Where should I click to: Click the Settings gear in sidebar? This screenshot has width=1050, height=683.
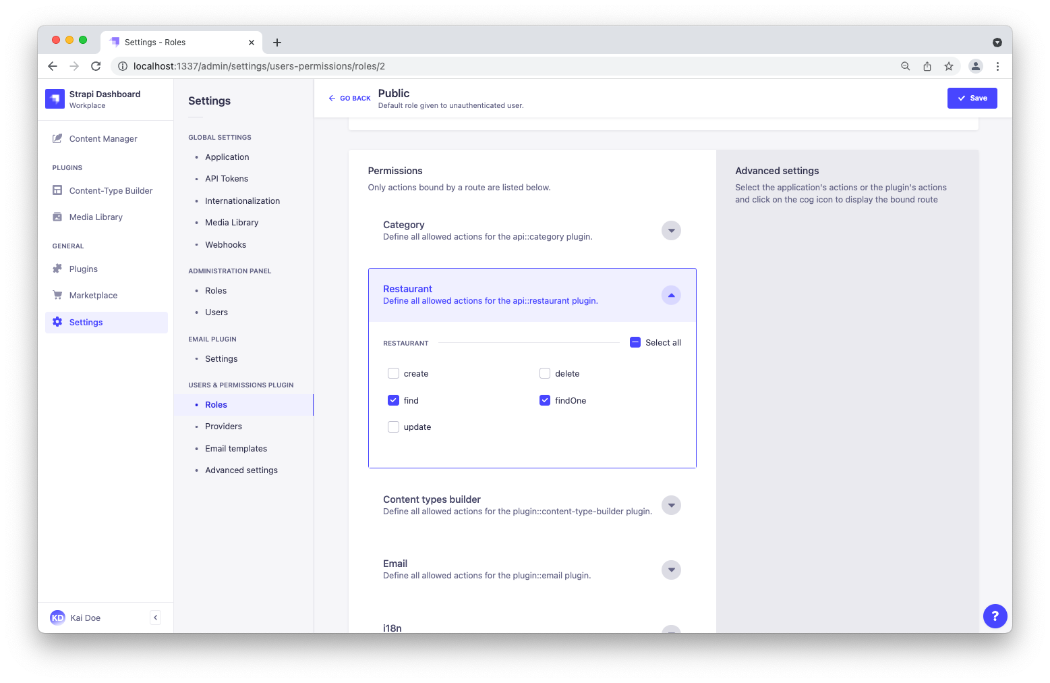pos(58,322)
